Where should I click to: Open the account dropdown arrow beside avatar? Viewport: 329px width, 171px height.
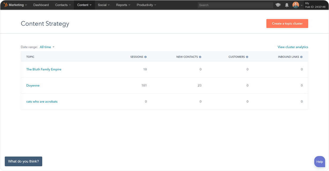pos(302,5)
